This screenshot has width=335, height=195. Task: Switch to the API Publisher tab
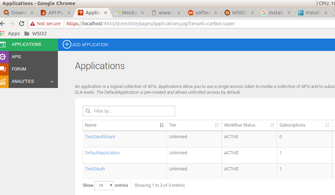coord(55,13)
